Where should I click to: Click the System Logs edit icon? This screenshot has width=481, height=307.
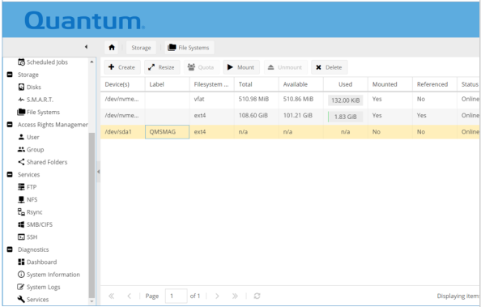[21, 287]
